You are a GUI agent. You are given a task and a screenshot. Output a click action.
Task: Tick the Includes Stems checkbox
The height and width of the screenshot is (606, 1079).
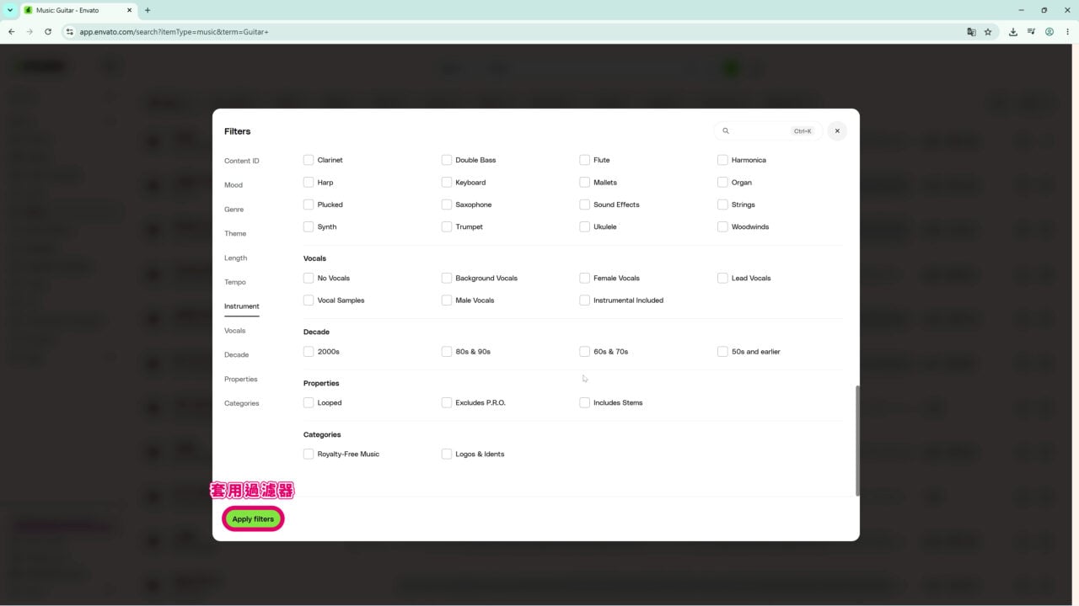(x=584, y=402)
